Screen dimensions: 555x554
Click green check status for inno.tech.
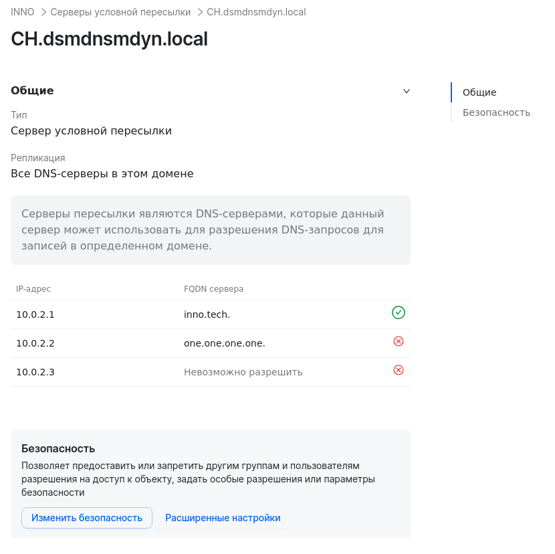click(x=399, y=312)
